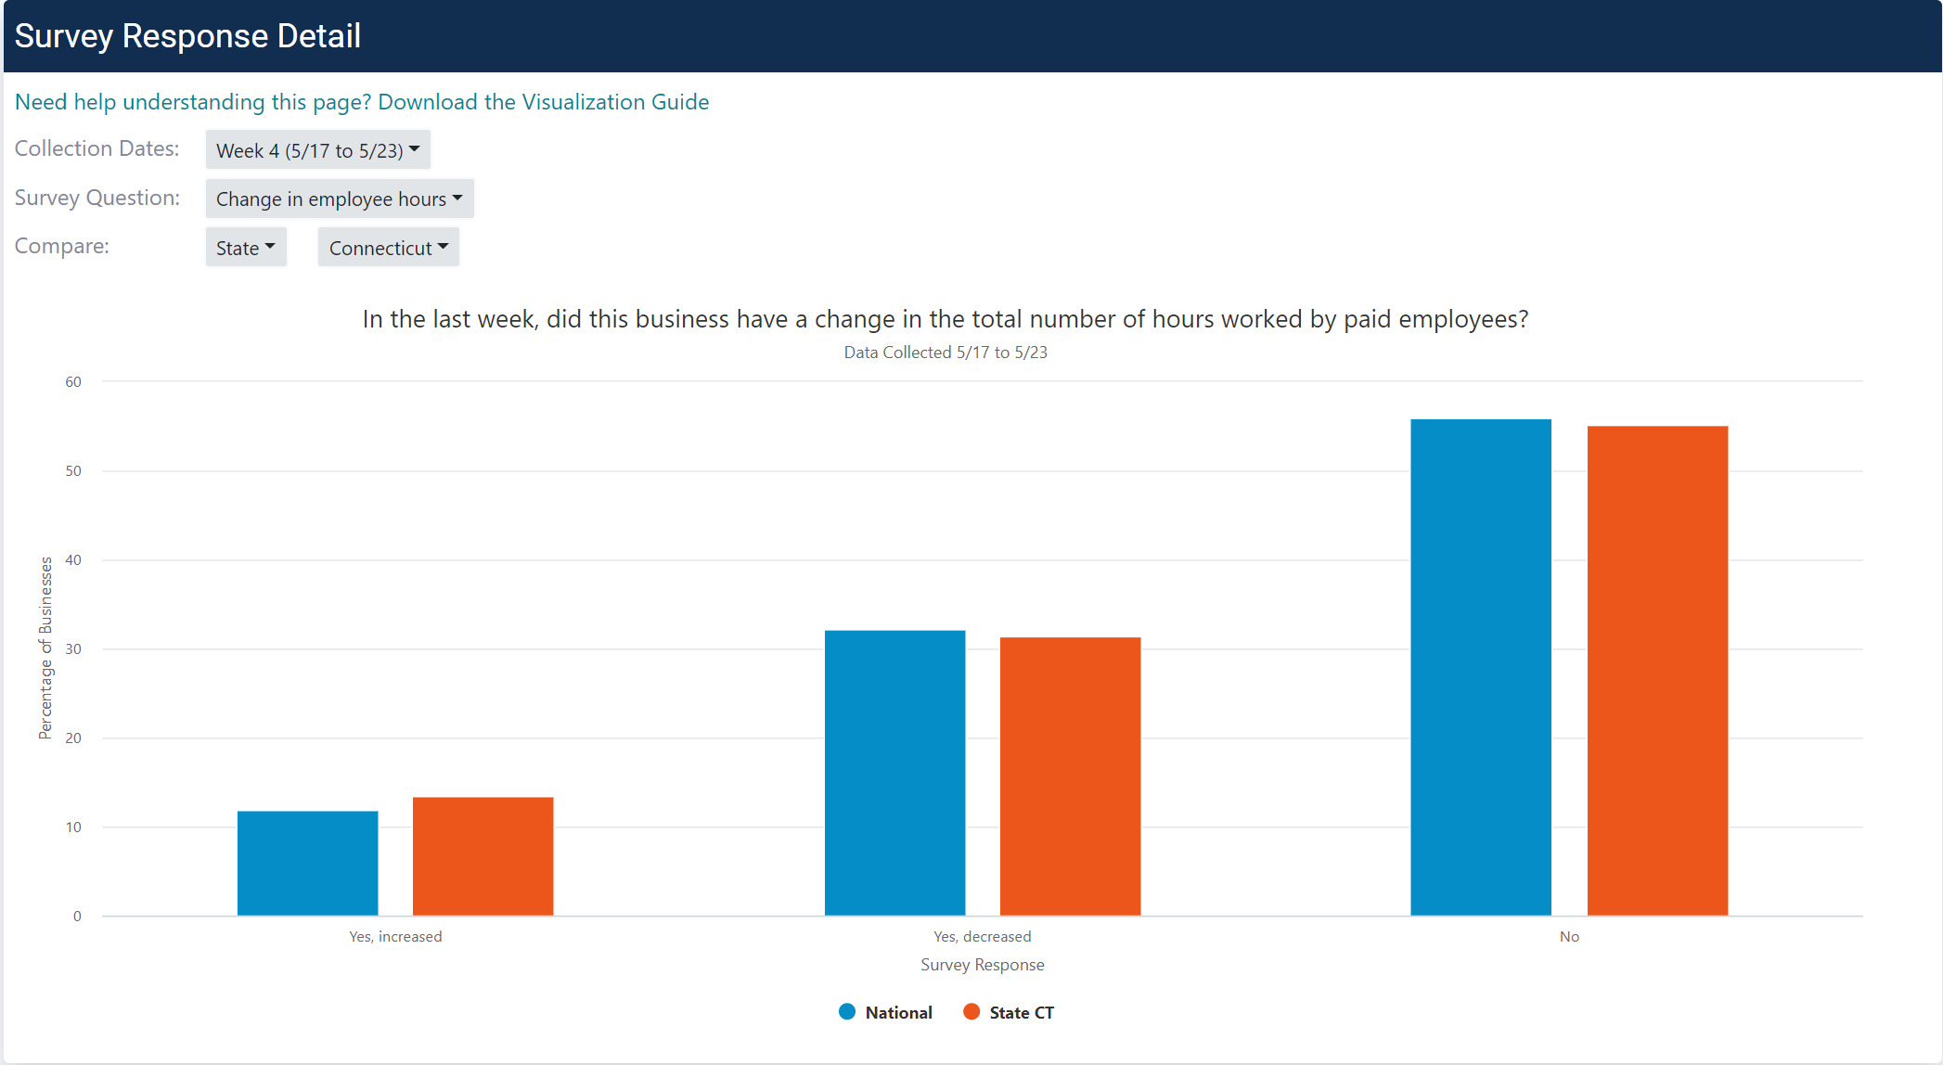Click the National bar for Yes, increased
The width and height of the screenshot is (1943, 1065).
click(x=307, y=863)
